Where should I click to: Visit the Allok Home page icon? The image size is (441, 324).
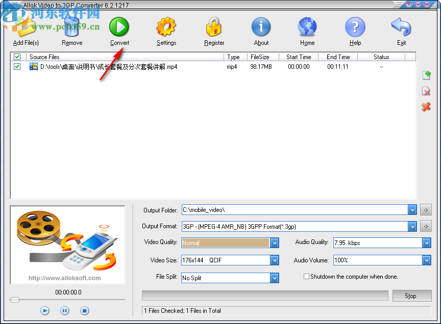point(307,25)
